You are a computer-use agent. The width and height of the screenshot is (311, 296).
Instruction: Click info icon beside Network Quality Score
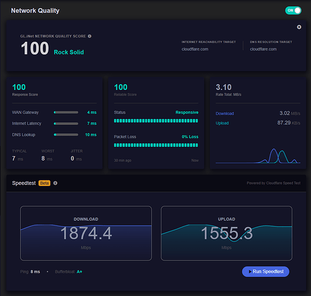pyautogui.click(x=90, y=36)
